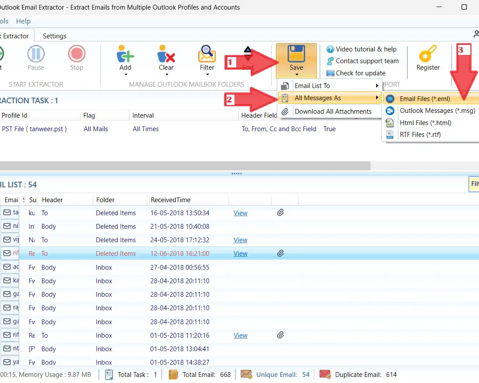Screen dimensions: 479x383
Task: Click the Pause extractor icon
Action: [36, 54]
